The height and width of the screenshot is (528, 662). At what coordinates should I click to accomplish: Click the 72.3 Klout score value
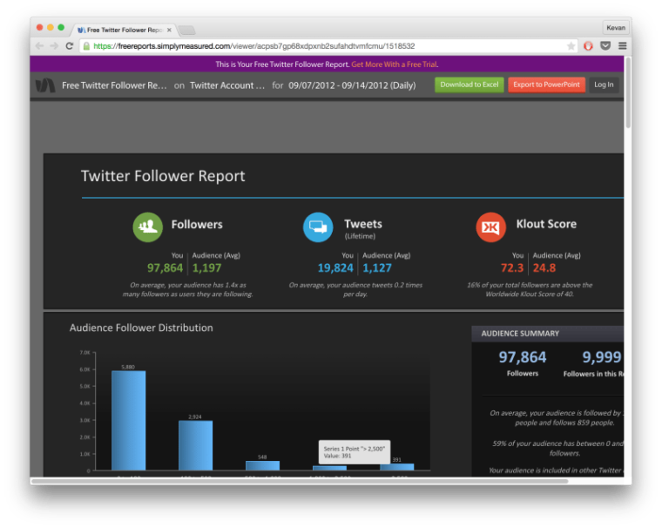point(511,267)
